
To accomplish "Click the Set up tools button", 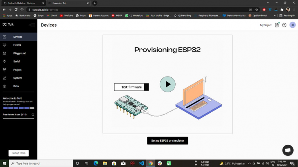I will coord(19,153).
